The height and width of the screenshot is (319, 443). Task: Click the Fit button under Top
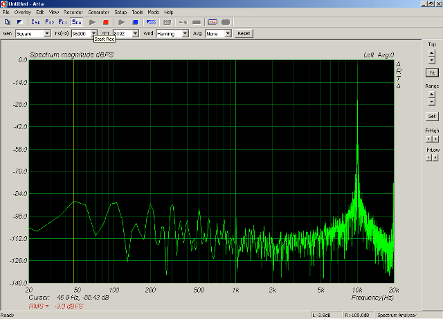pos(432,72)
